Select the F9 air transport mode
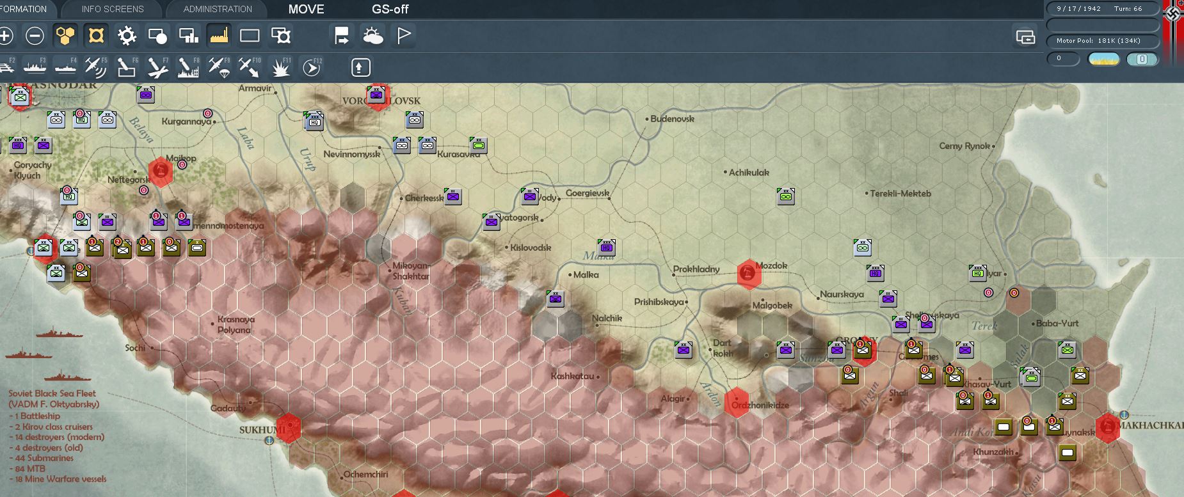The image size is (1184, 497). click(x=219, y=67)
